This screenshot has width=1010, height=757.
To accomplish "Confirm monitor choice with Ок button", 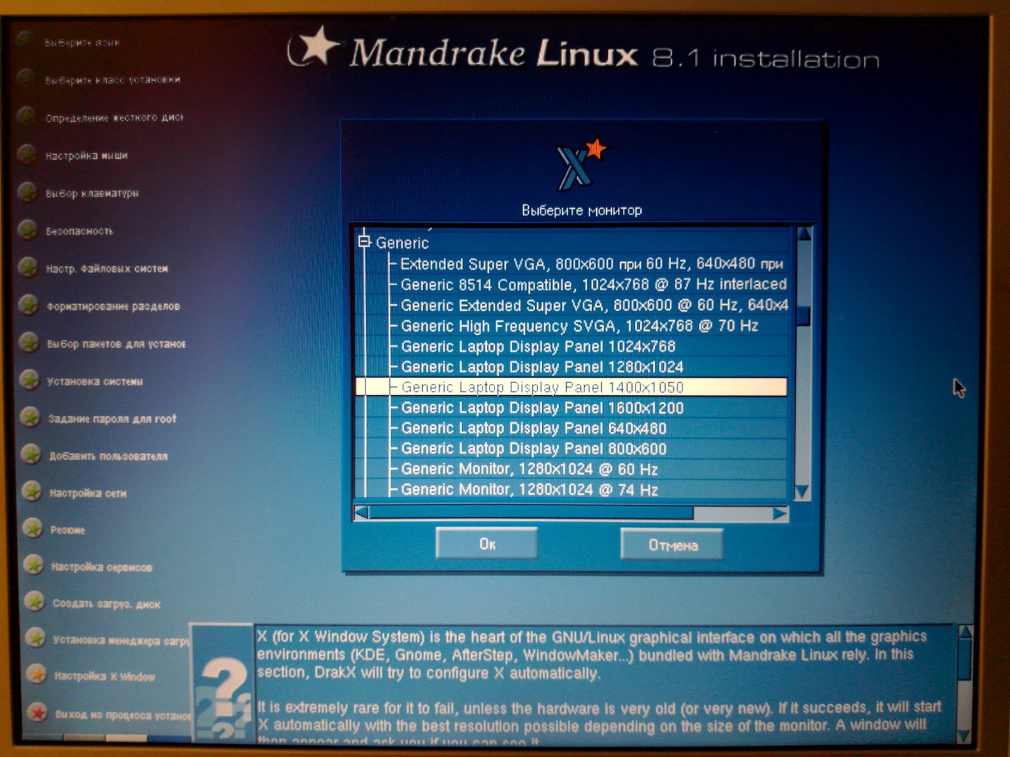I will pos(487,544).
